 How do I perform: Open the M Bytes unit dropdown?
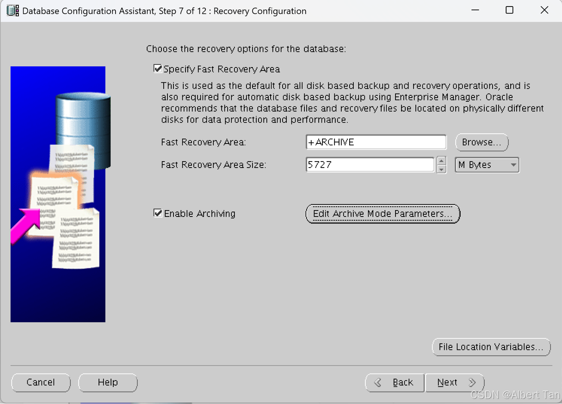487,165
